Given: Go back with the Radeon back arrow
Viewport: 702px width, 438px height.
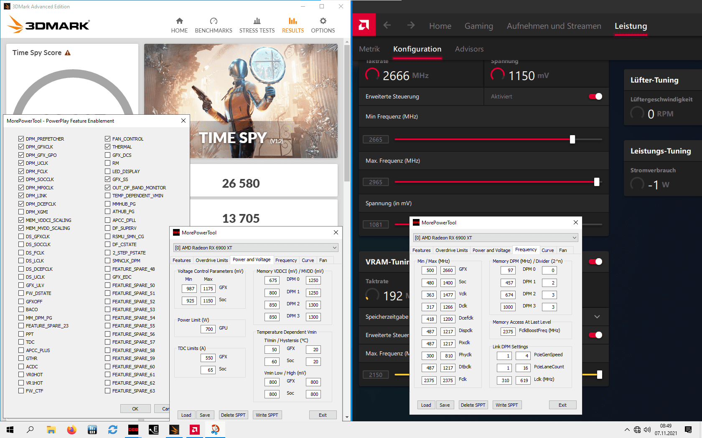Looking at the screenshot, I should (387, 25).
